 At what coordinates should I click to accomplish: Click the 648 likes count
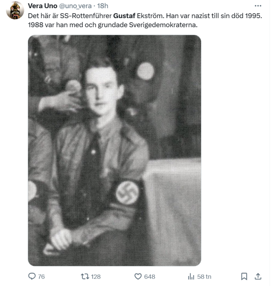point(150,276)
